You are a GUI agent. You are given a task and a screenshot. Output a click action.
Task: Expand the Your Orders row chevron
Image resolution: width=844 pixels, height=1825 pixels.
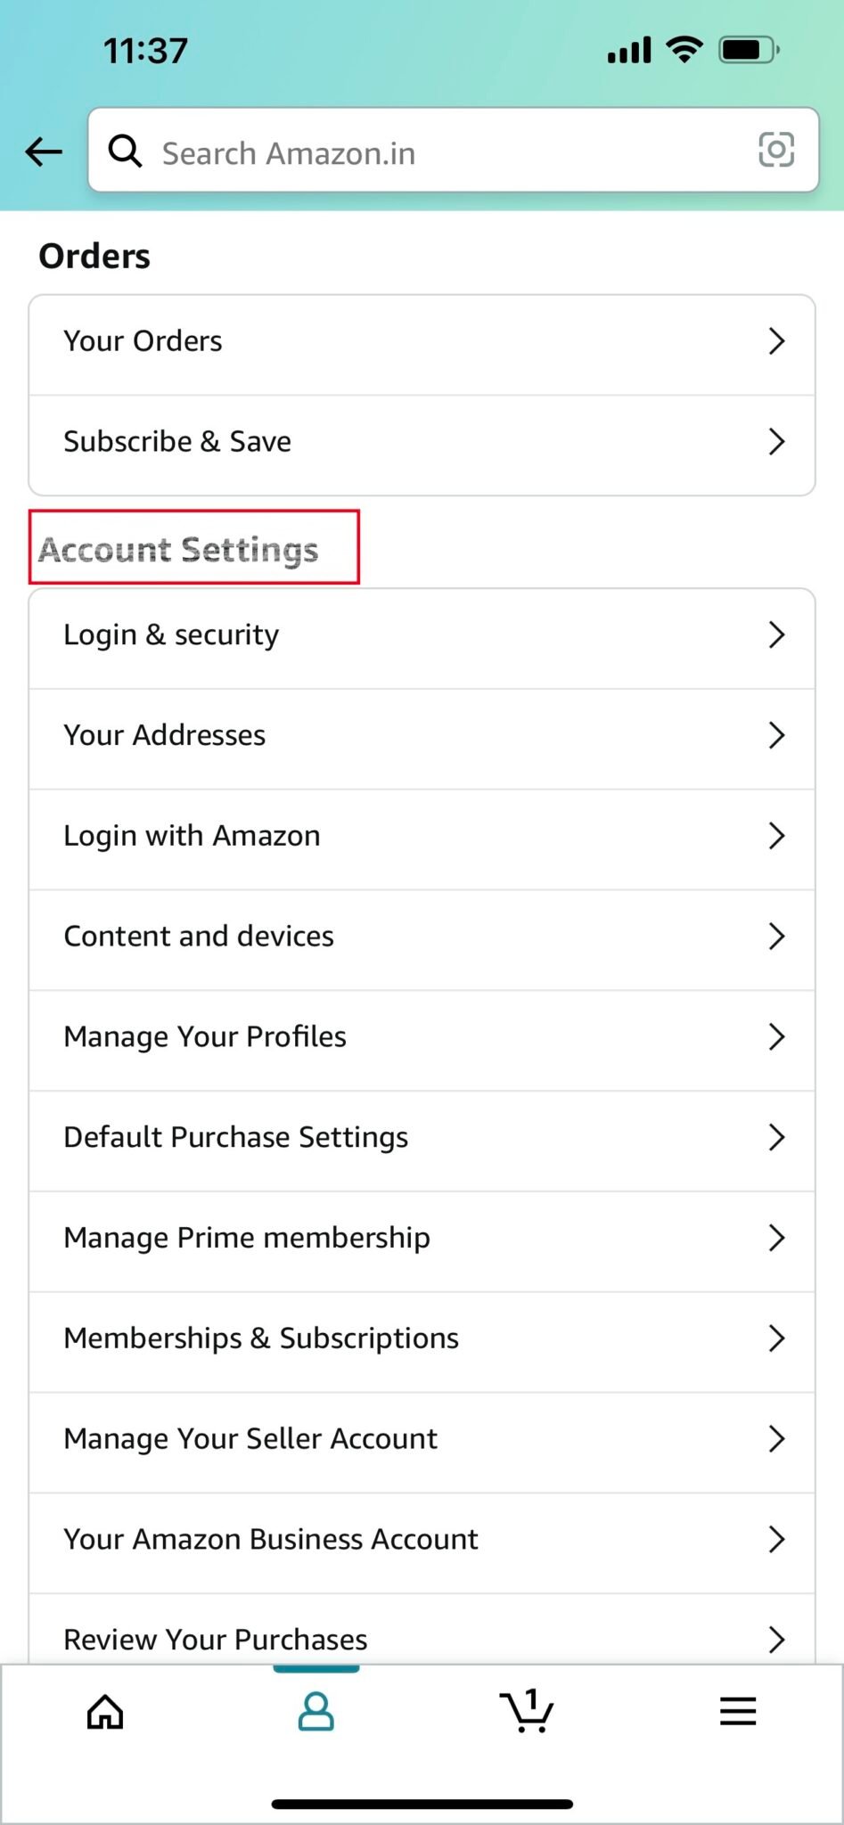pyautogui.click(x=776, y=340)
